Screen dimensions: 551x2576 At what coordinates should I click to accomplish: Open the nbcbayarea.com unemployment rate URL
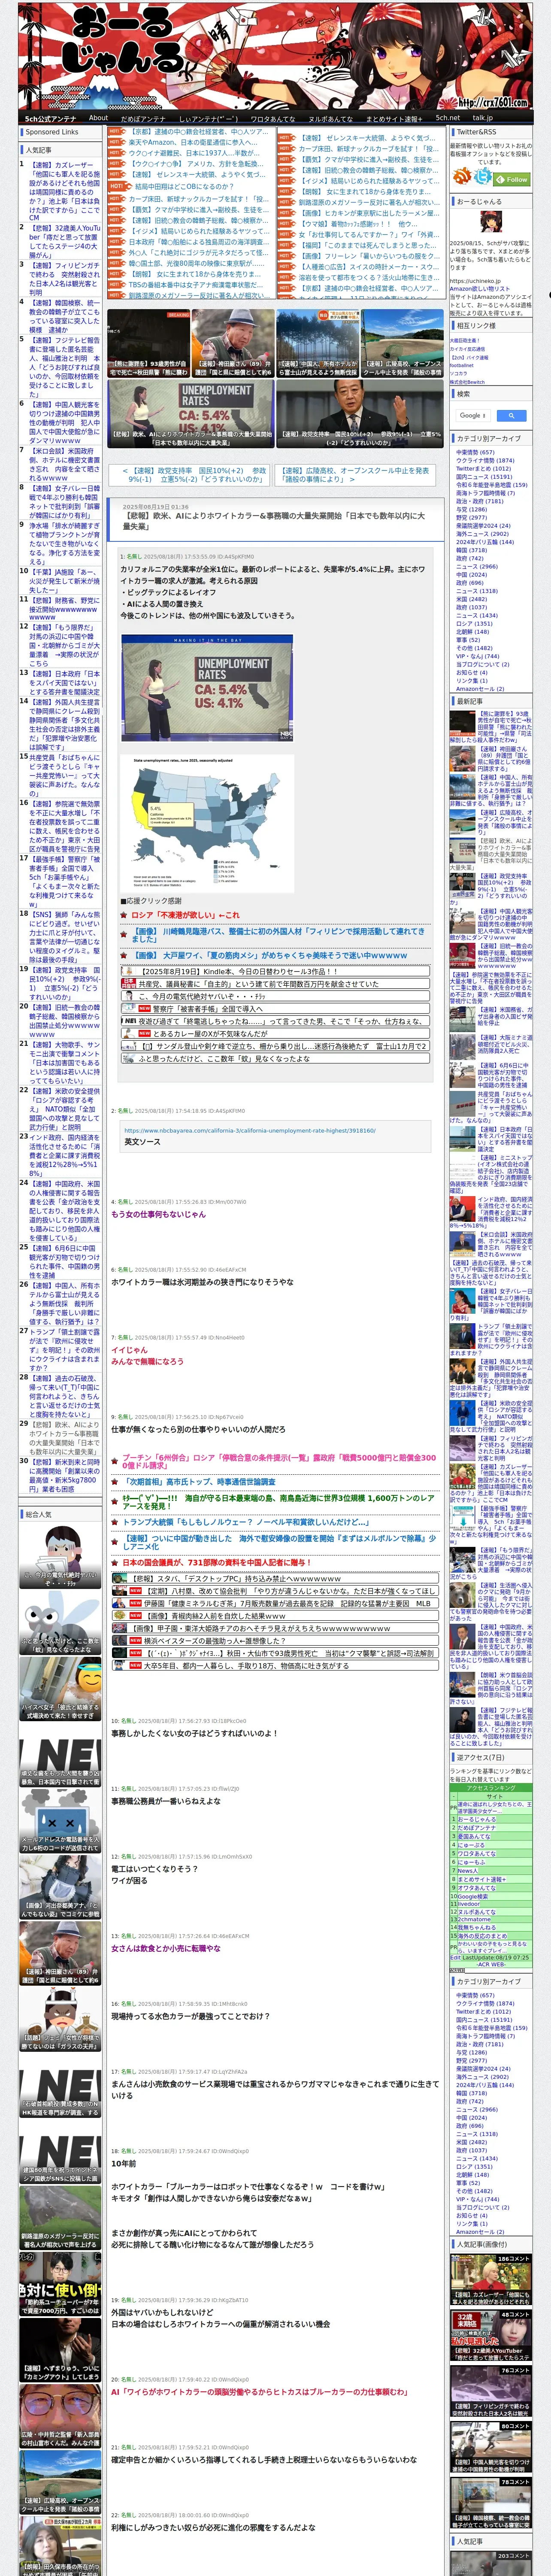pos(250,1130)
